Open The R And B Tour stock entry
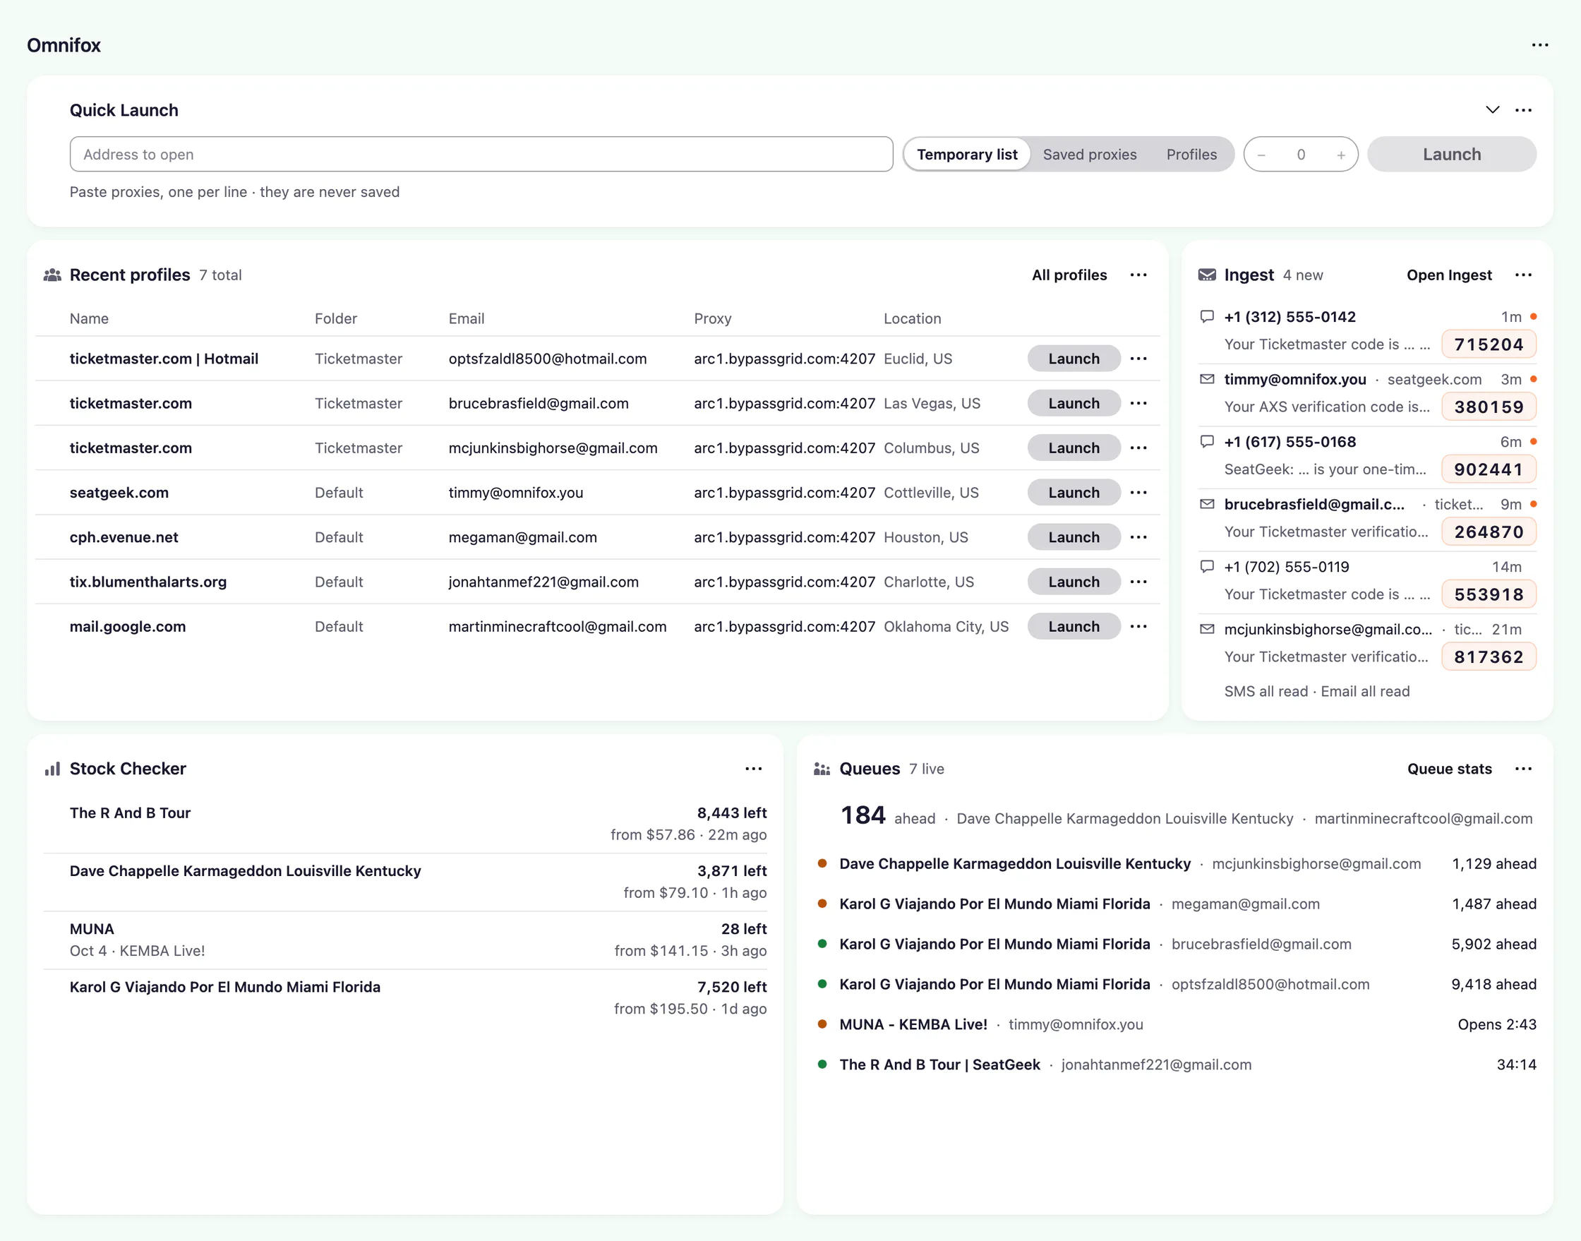 (404, 824)
